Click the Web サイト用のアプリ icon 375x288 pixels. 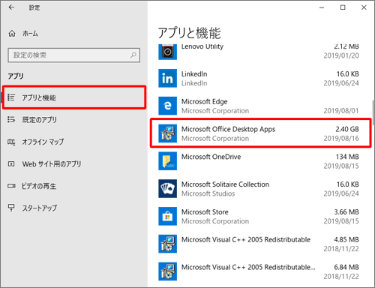(11, 164)
